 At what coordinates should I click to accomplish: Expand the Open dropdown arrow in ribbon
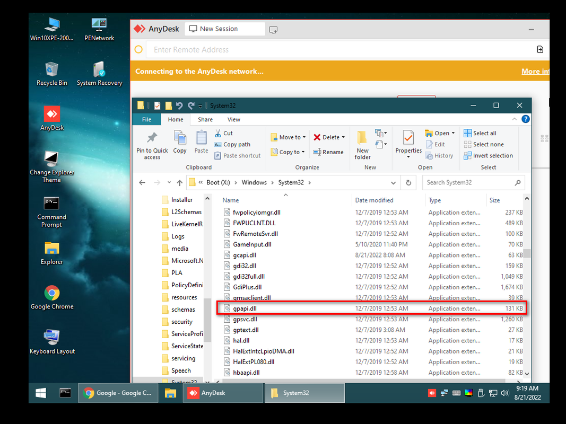coord(454,133)
